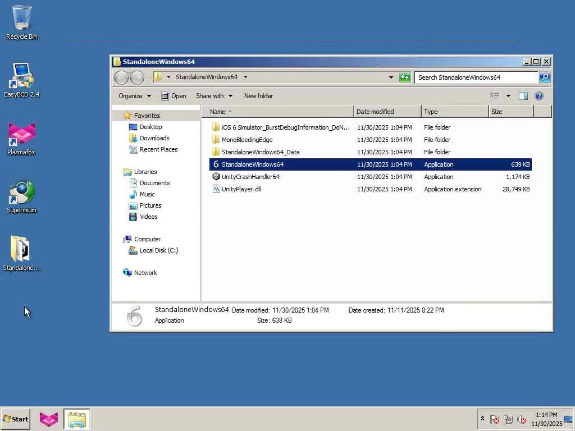Sort by the Date modified column header
This screenshot has width=575, height=431.
387,112
